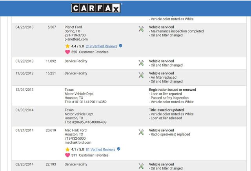The width and height of the screenshot is (251, 171).
Task: Select the wrench icon for the 11/06/2013 service
Action: (141, 75)
